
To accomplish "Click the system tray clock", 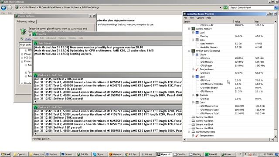I will [x=269, y=154].
